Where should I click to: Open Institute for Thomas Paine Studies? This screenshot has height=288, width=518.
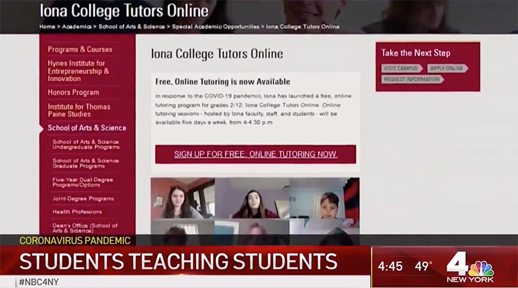click(79, 110)
